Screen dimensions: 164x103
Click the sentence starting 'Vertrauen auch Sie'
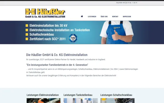[71, 76]
